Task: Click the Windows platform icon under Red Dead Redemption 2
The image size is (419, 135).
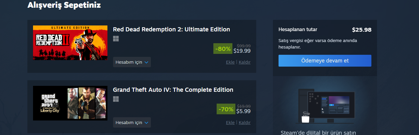Action: [116, 39]
